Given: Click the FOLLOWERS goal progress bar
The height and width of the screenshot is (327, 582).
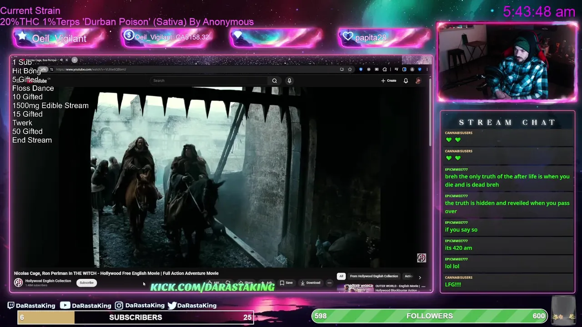Looking at the screenshot, I should coord(430,316).
